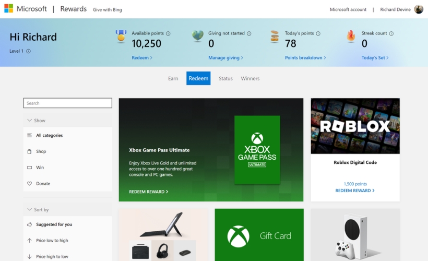Open Microsoft account link
This screenshot has width=428, height=261.
point(348,9)
